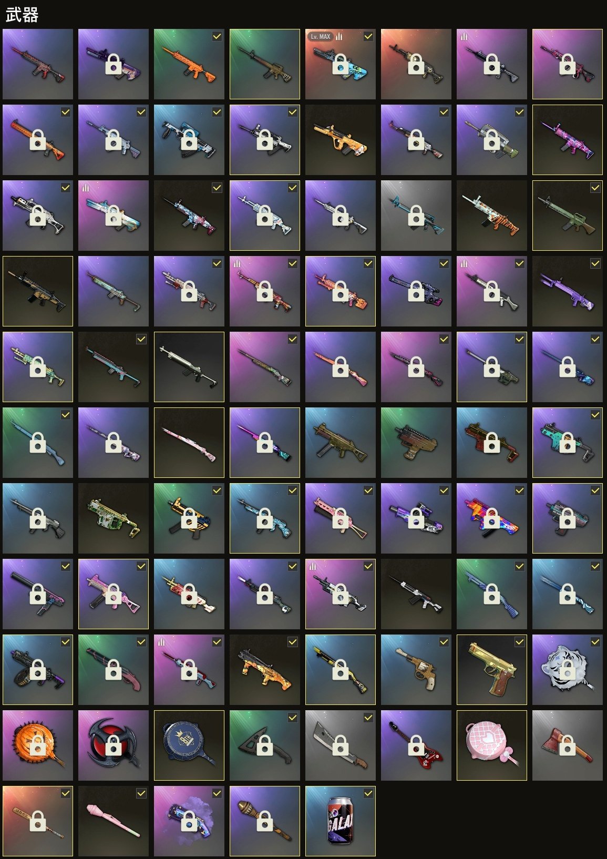Select the dark blue crowned frying pan
The width and height of the screenshot is (607, 859).
click(x=189, y=745)
